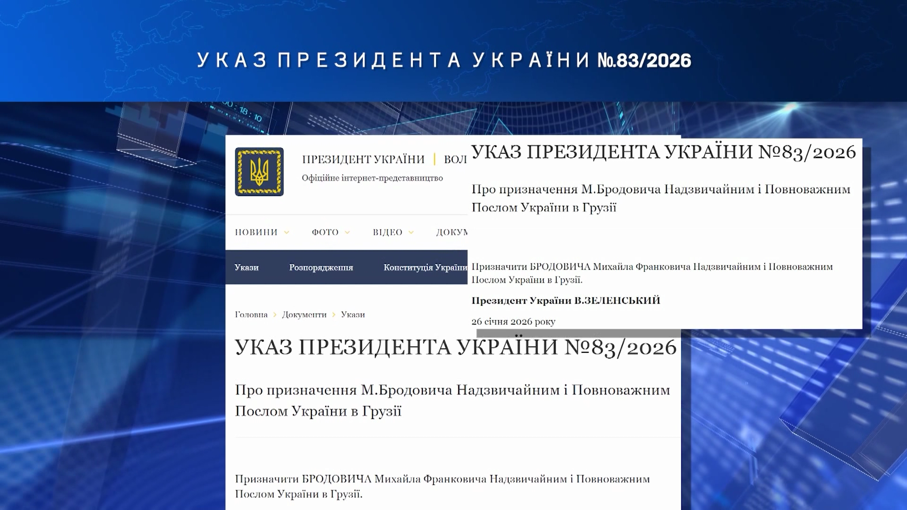
Task: Open the partially visible ДОКУМ menu
Action: point(452,232)
